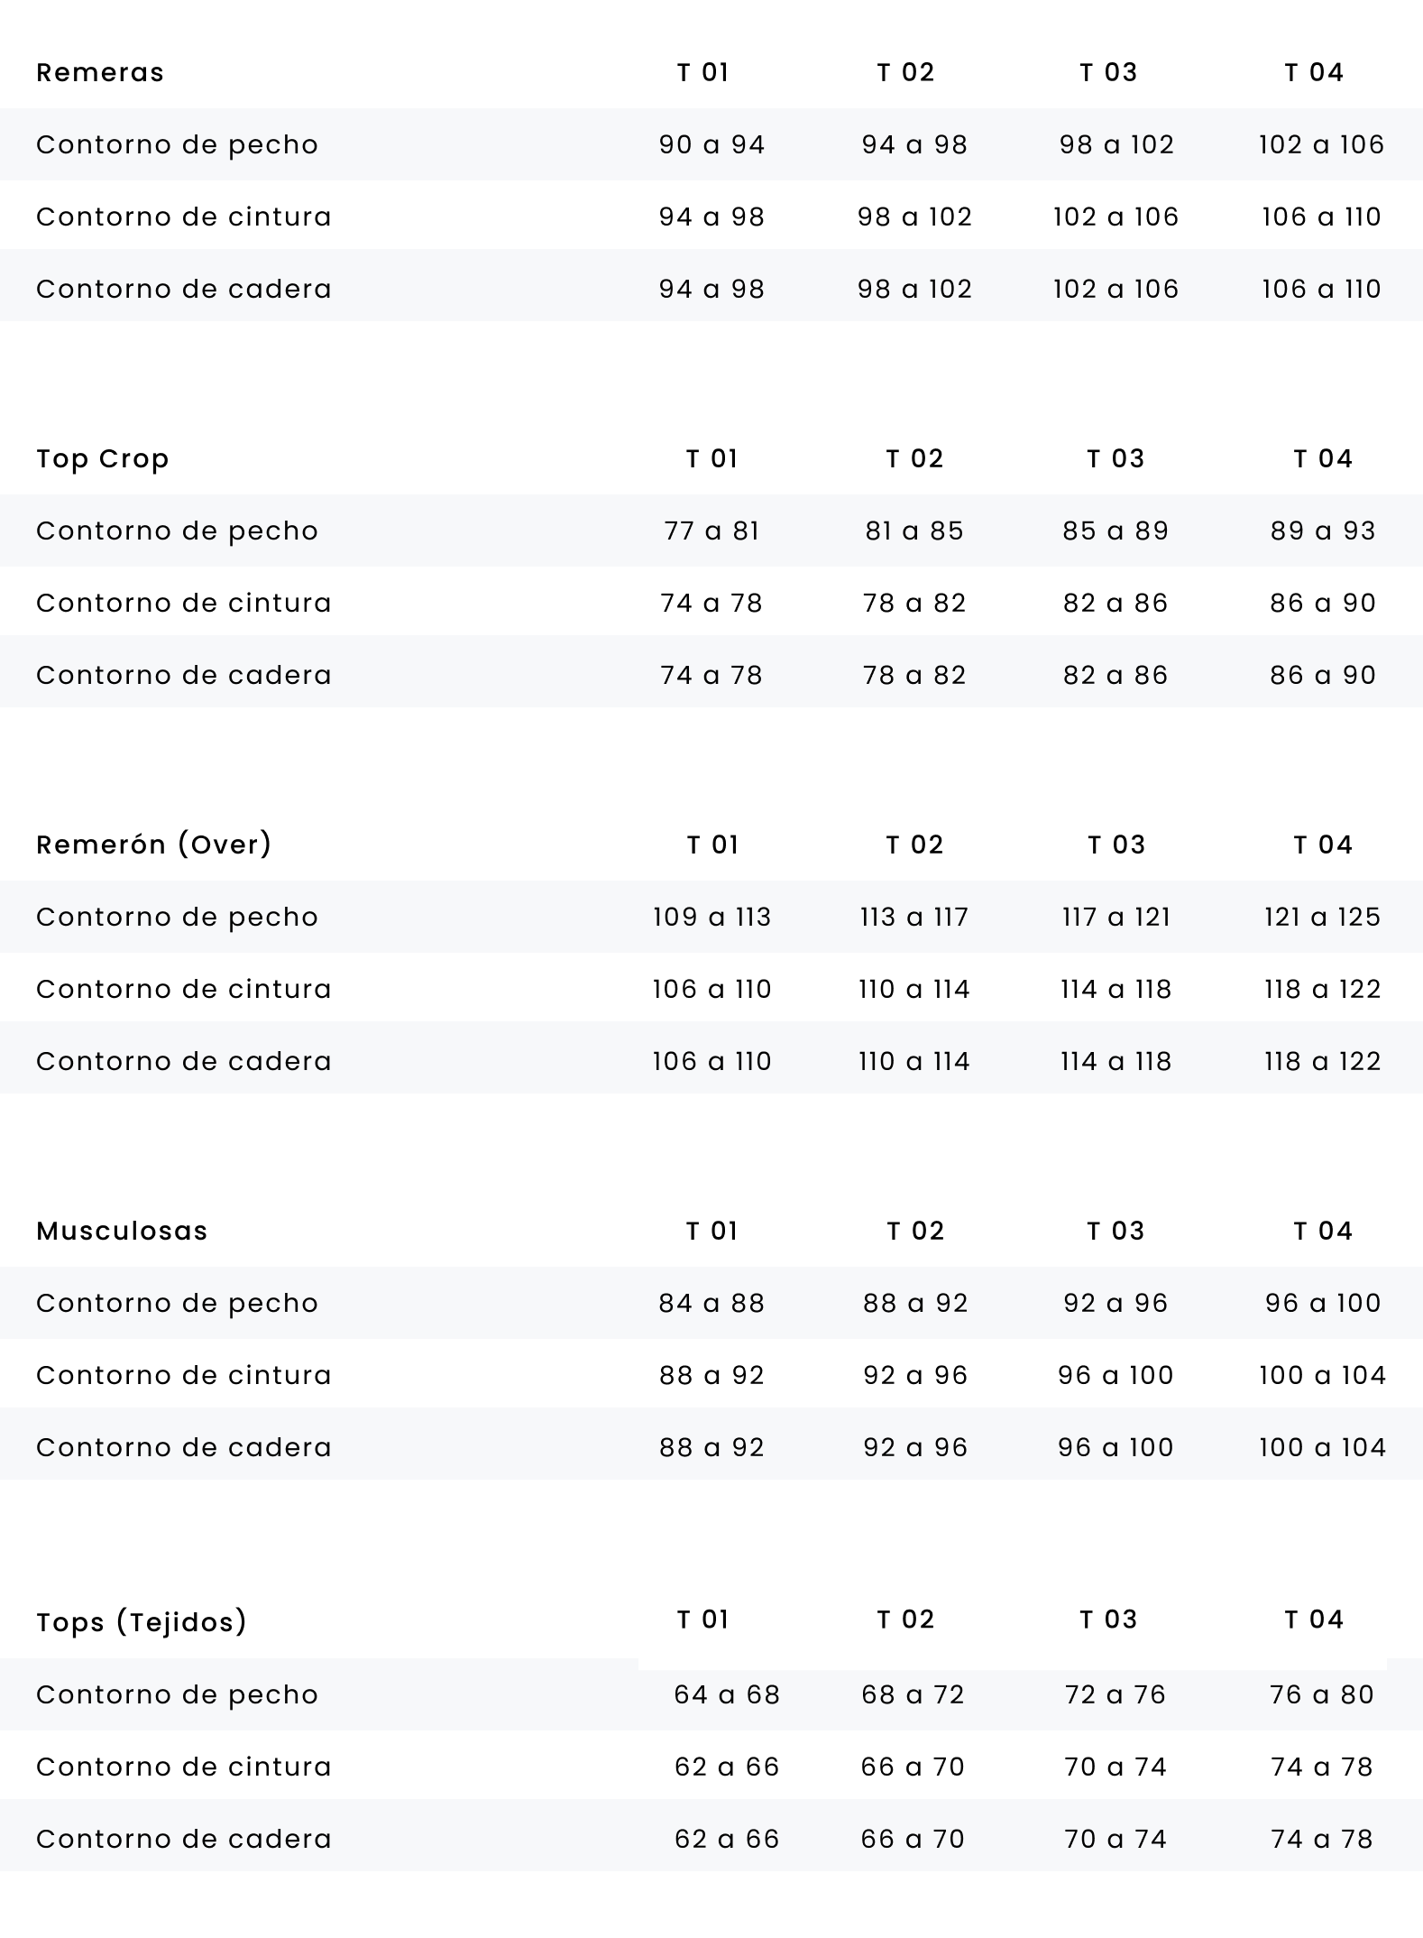
Task: Click the Remeras table heading
Action: coord(100,72)
